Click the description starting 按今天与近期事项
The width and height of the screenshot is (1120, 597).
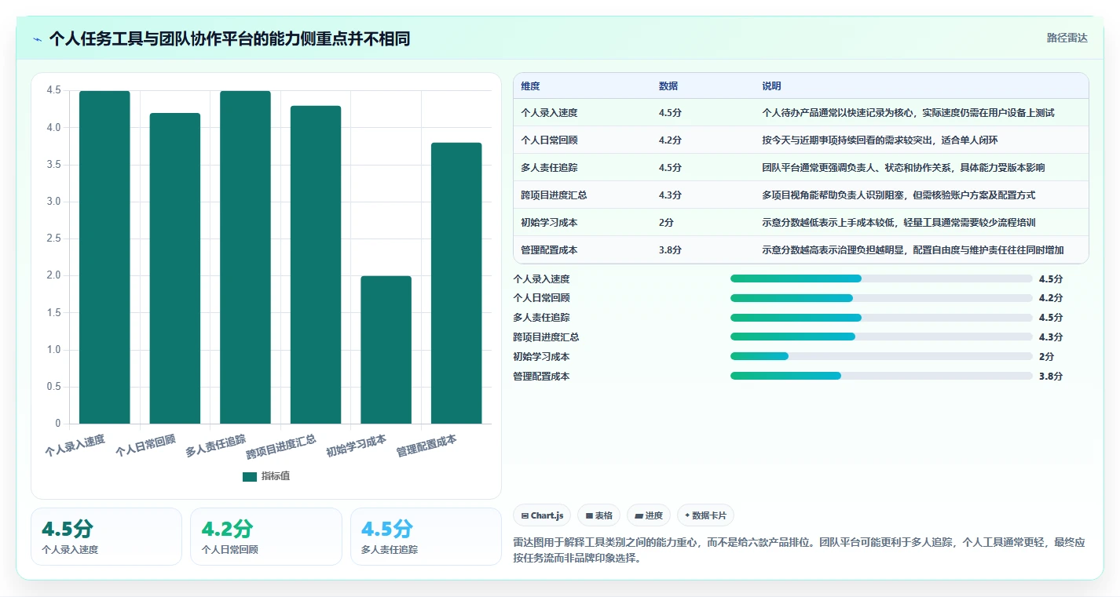pyautogui.click(x=880, y=140)
